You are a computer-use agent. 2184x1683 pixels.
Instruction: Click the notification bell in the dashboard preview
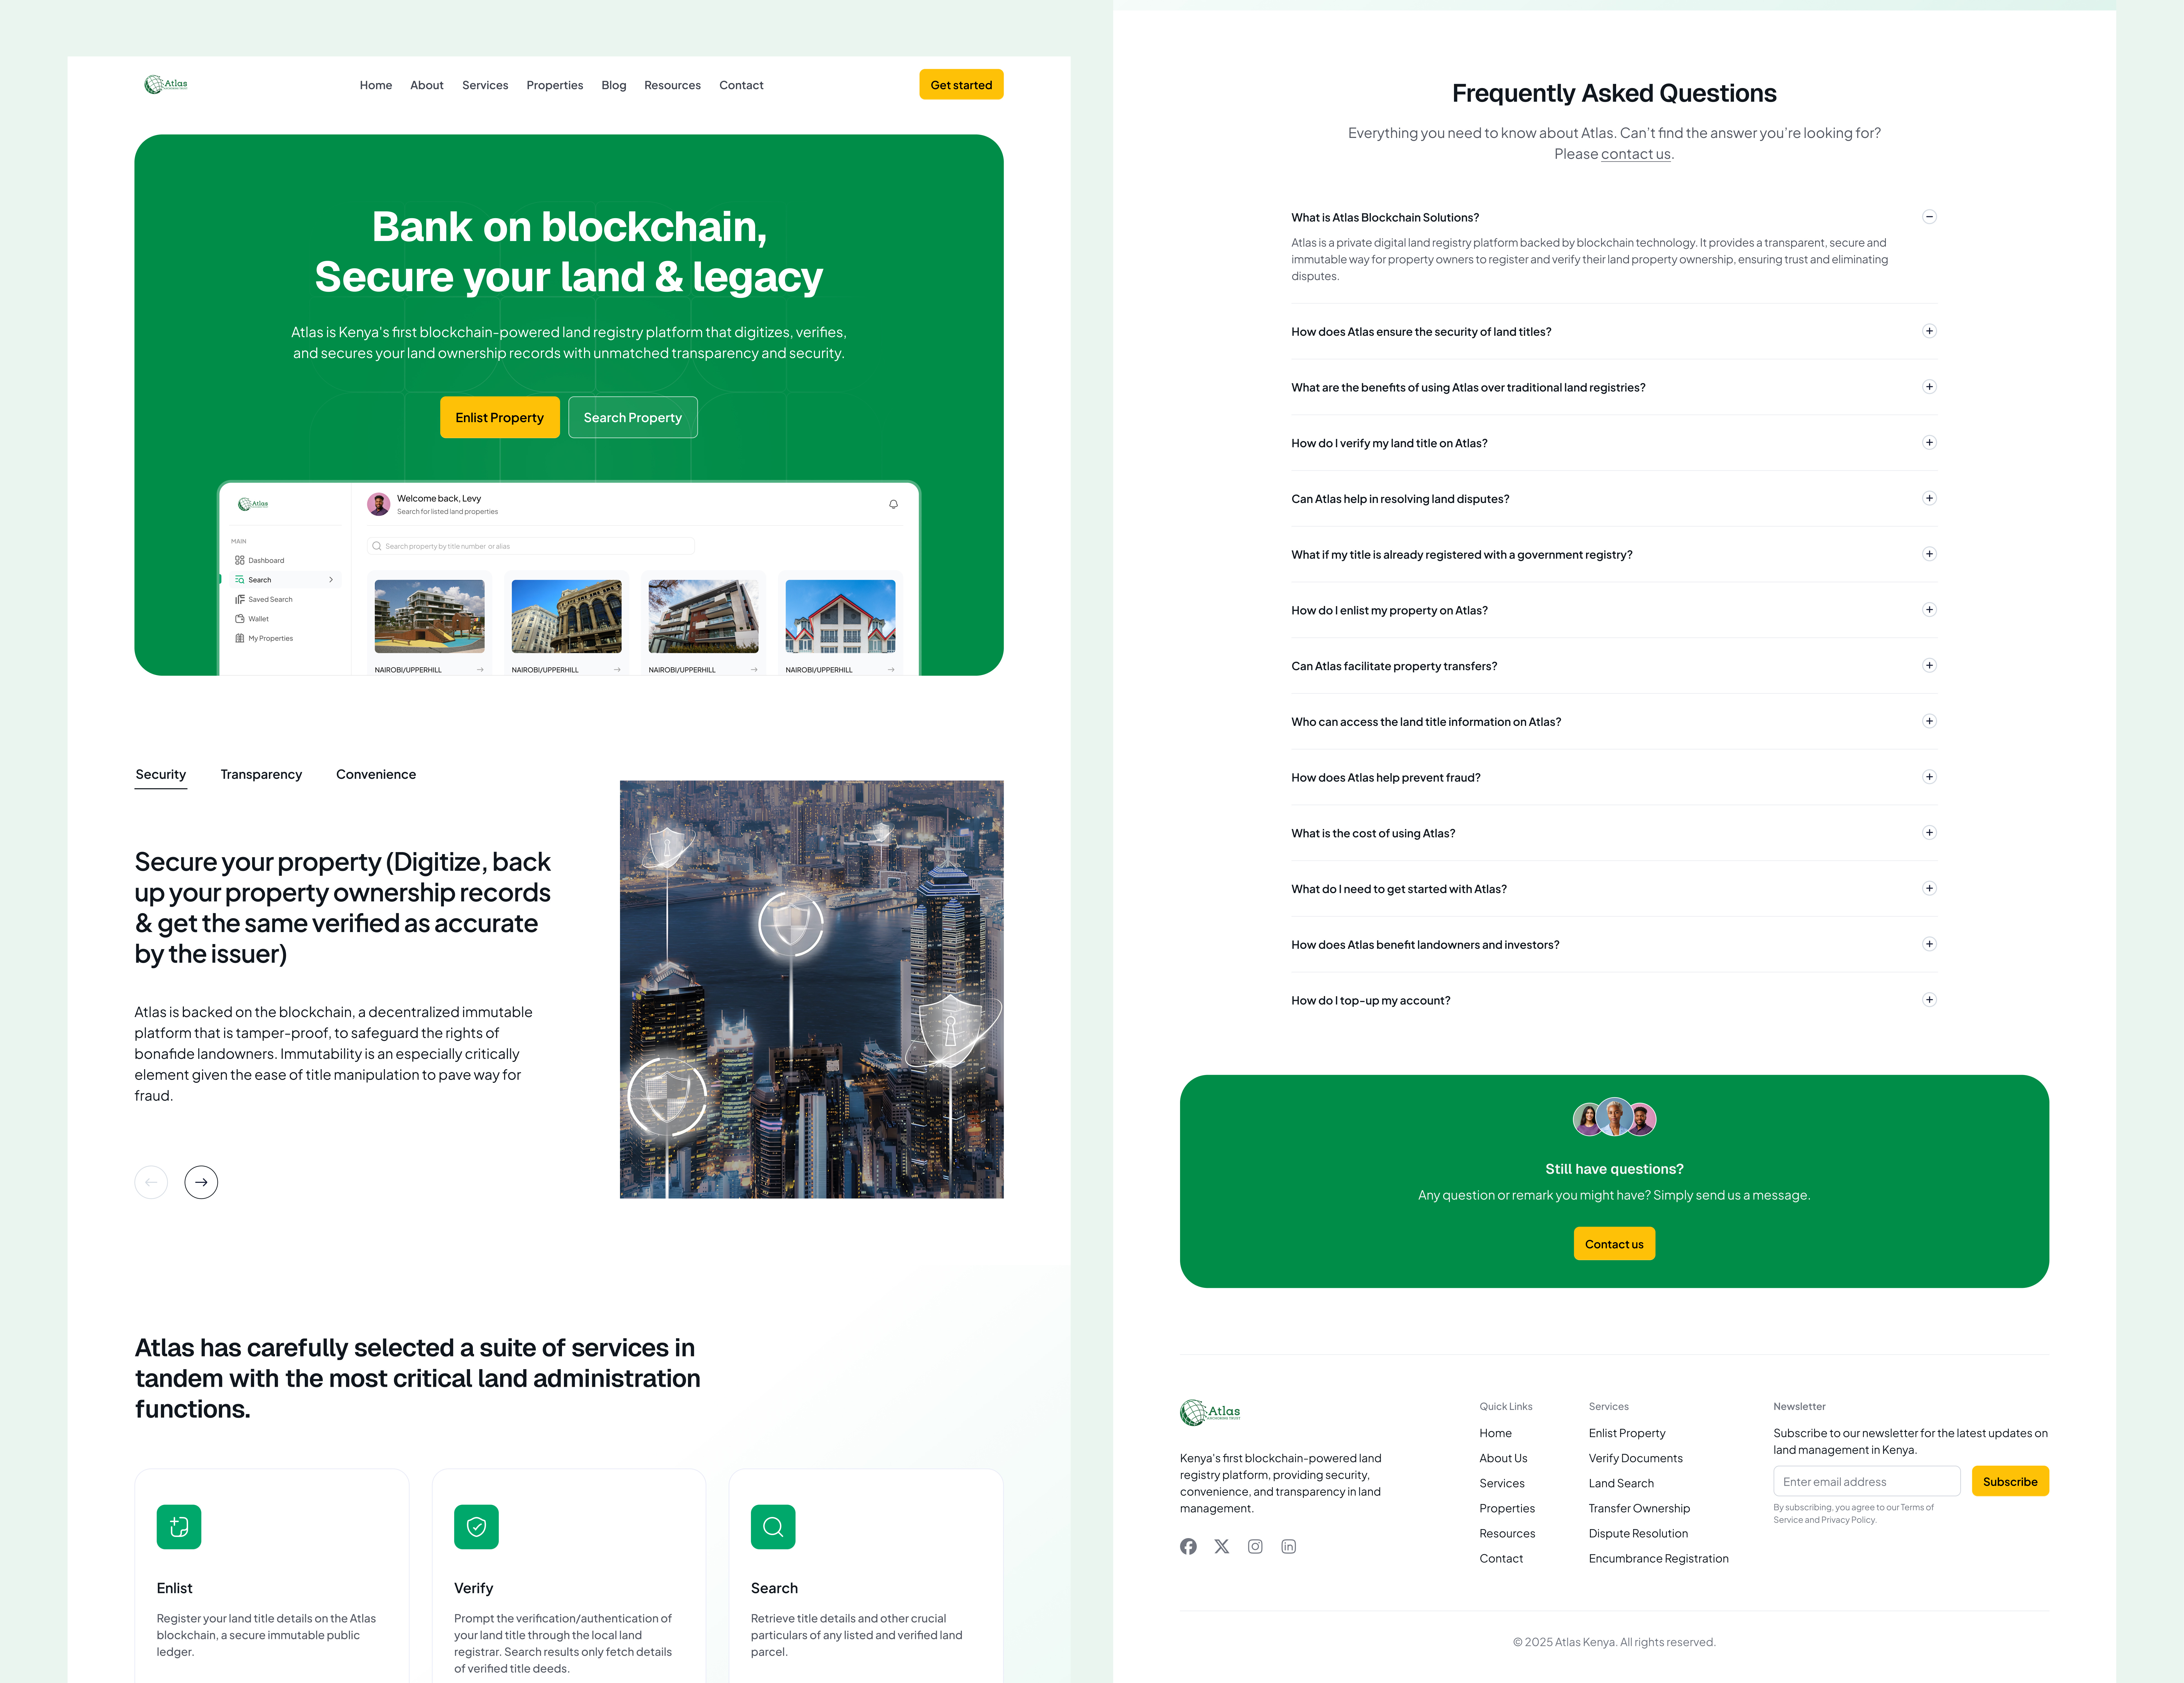pos(893,504)
